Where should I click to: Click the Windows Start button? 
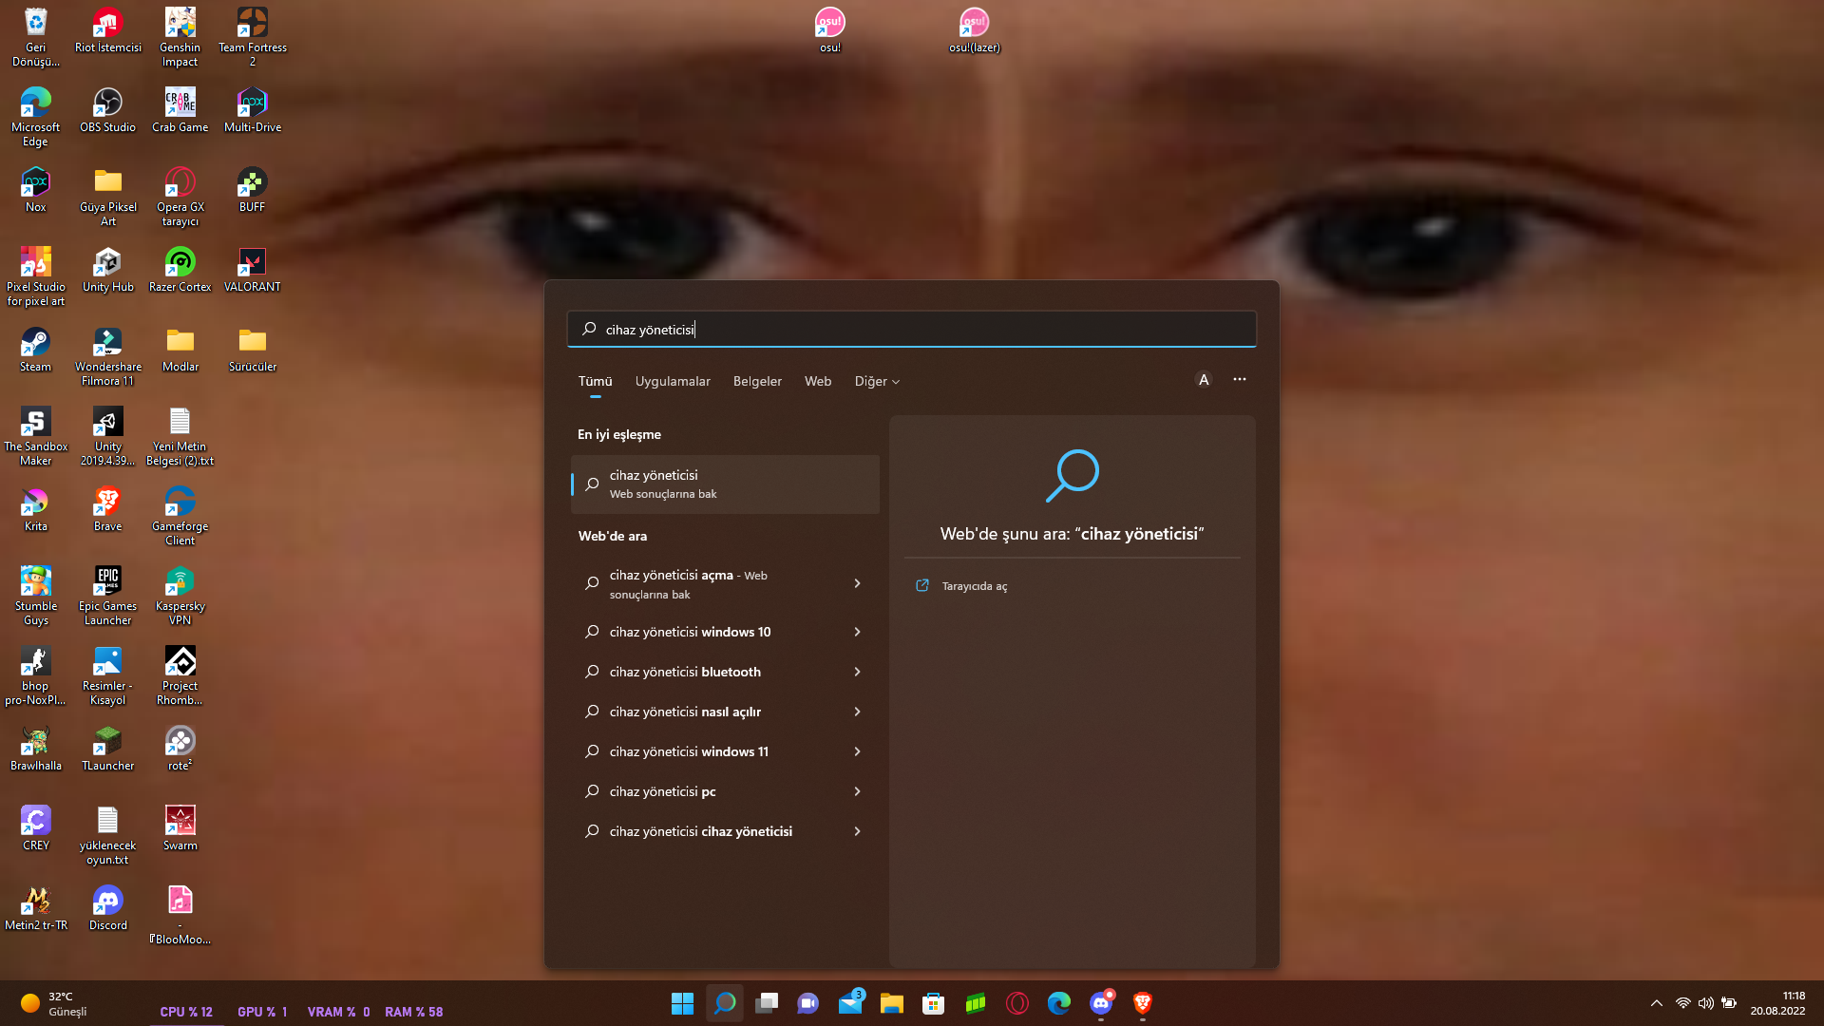click(682, 1003)
